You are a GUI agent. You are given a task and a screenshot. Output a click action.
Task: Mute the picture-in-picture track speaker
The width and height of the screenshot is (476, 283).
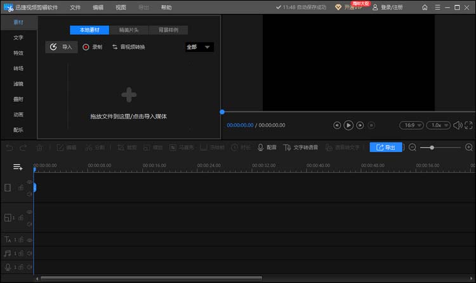(x=29, y=224)
